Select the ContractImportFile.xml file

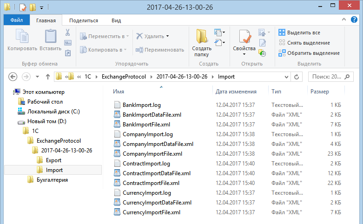[151, 183]
